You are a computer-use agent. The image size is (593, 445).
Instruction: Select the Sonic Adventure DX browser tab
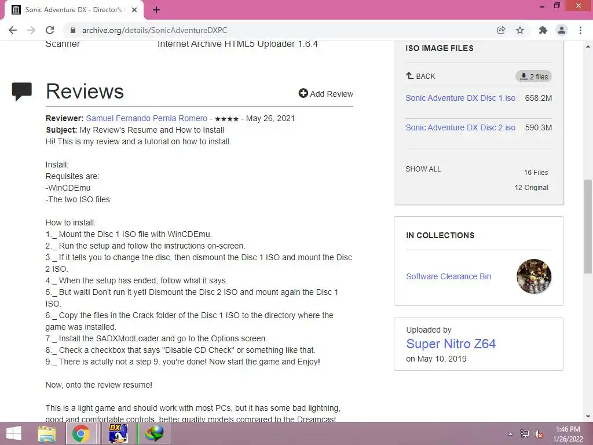coord(74,10)
